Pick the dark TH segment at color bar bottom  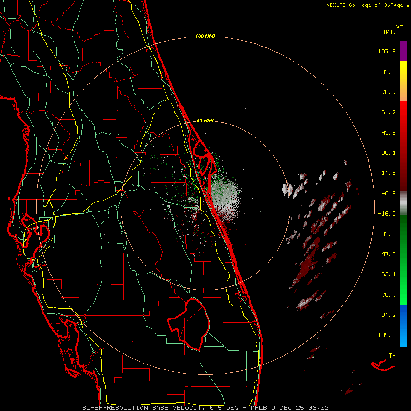(403, 356)
